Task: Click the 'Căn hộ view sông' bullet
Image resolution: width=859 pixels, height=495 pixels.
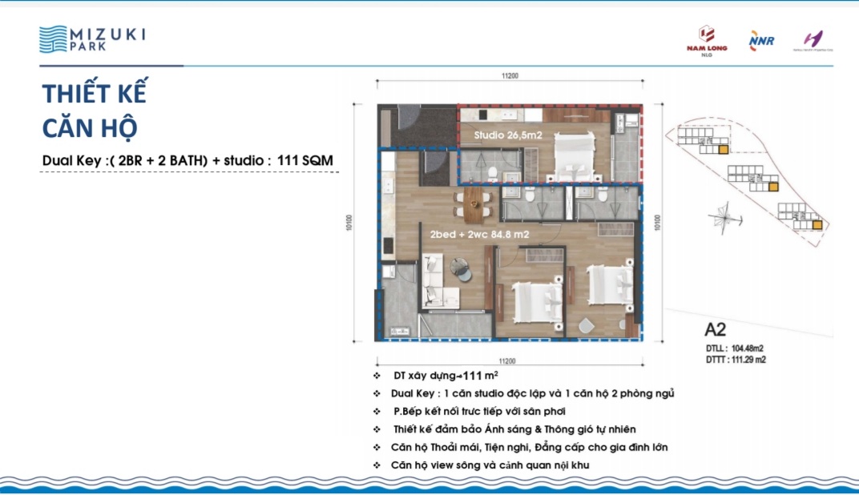Action: tap(493, 465)
